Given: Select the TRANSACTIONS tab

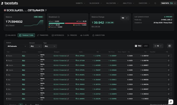Looking at the screenshot, I should (26, 35).
